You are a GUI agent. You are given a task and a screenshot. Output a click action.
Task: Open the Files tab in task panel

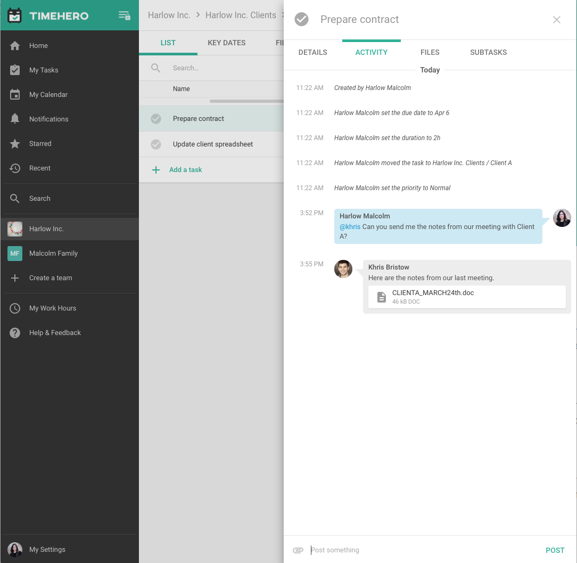click(430, 52)
